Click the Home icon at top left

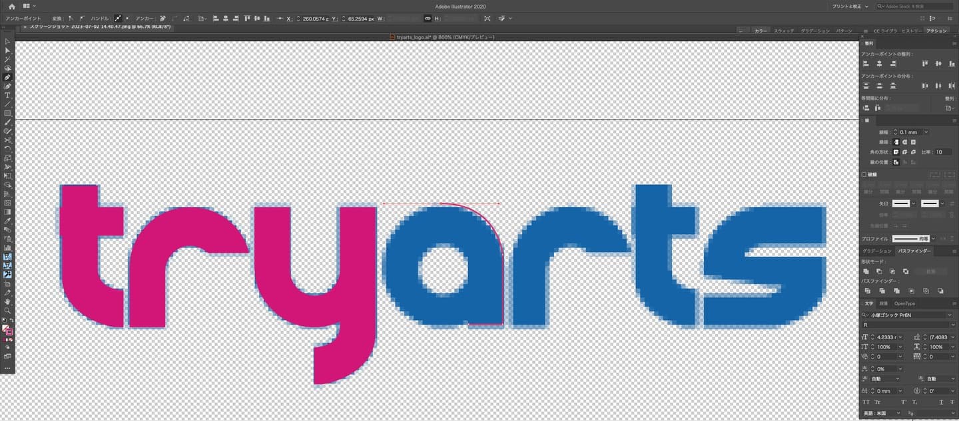coord(11,6)
